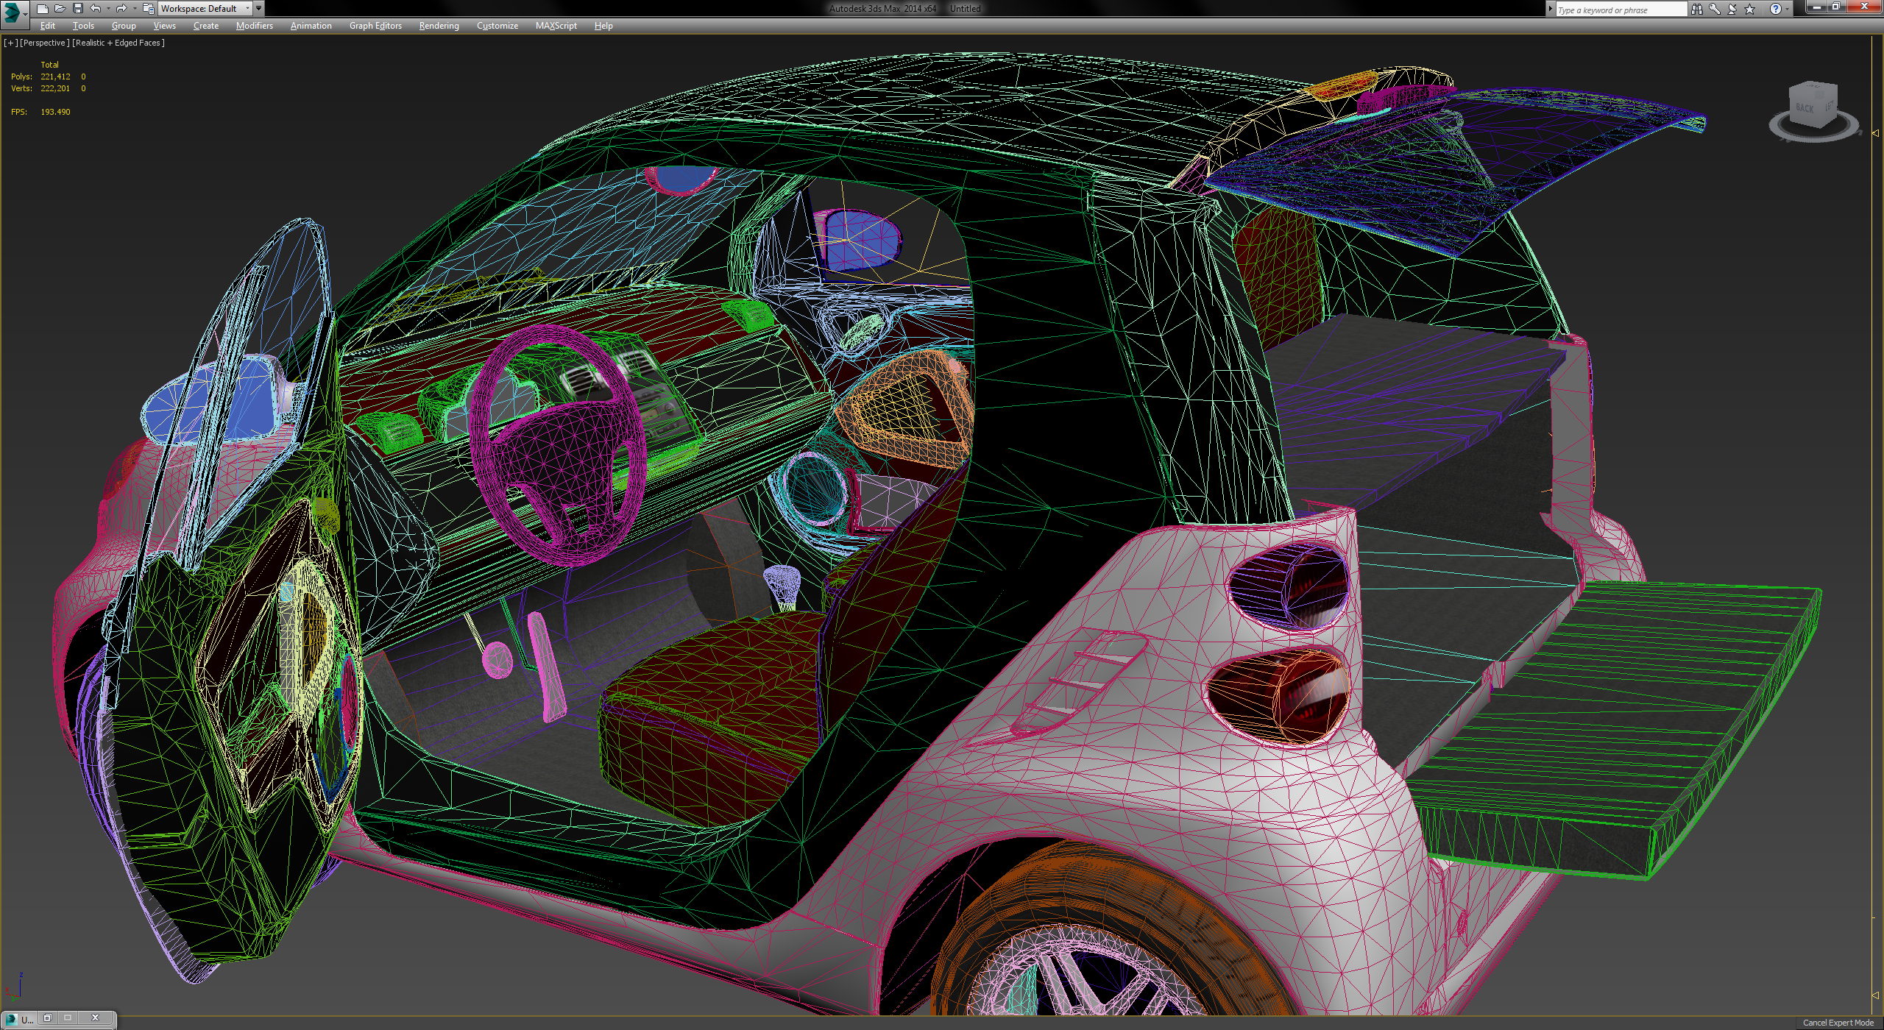
Task: Open the 3ds Max application menu
Action: (x=13, y=11)
